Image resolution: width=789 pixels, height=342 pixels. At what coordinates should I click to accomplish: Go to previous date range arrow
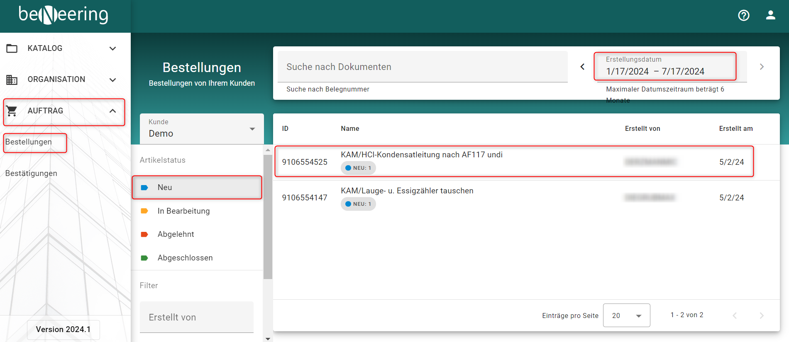pos(582,67)
